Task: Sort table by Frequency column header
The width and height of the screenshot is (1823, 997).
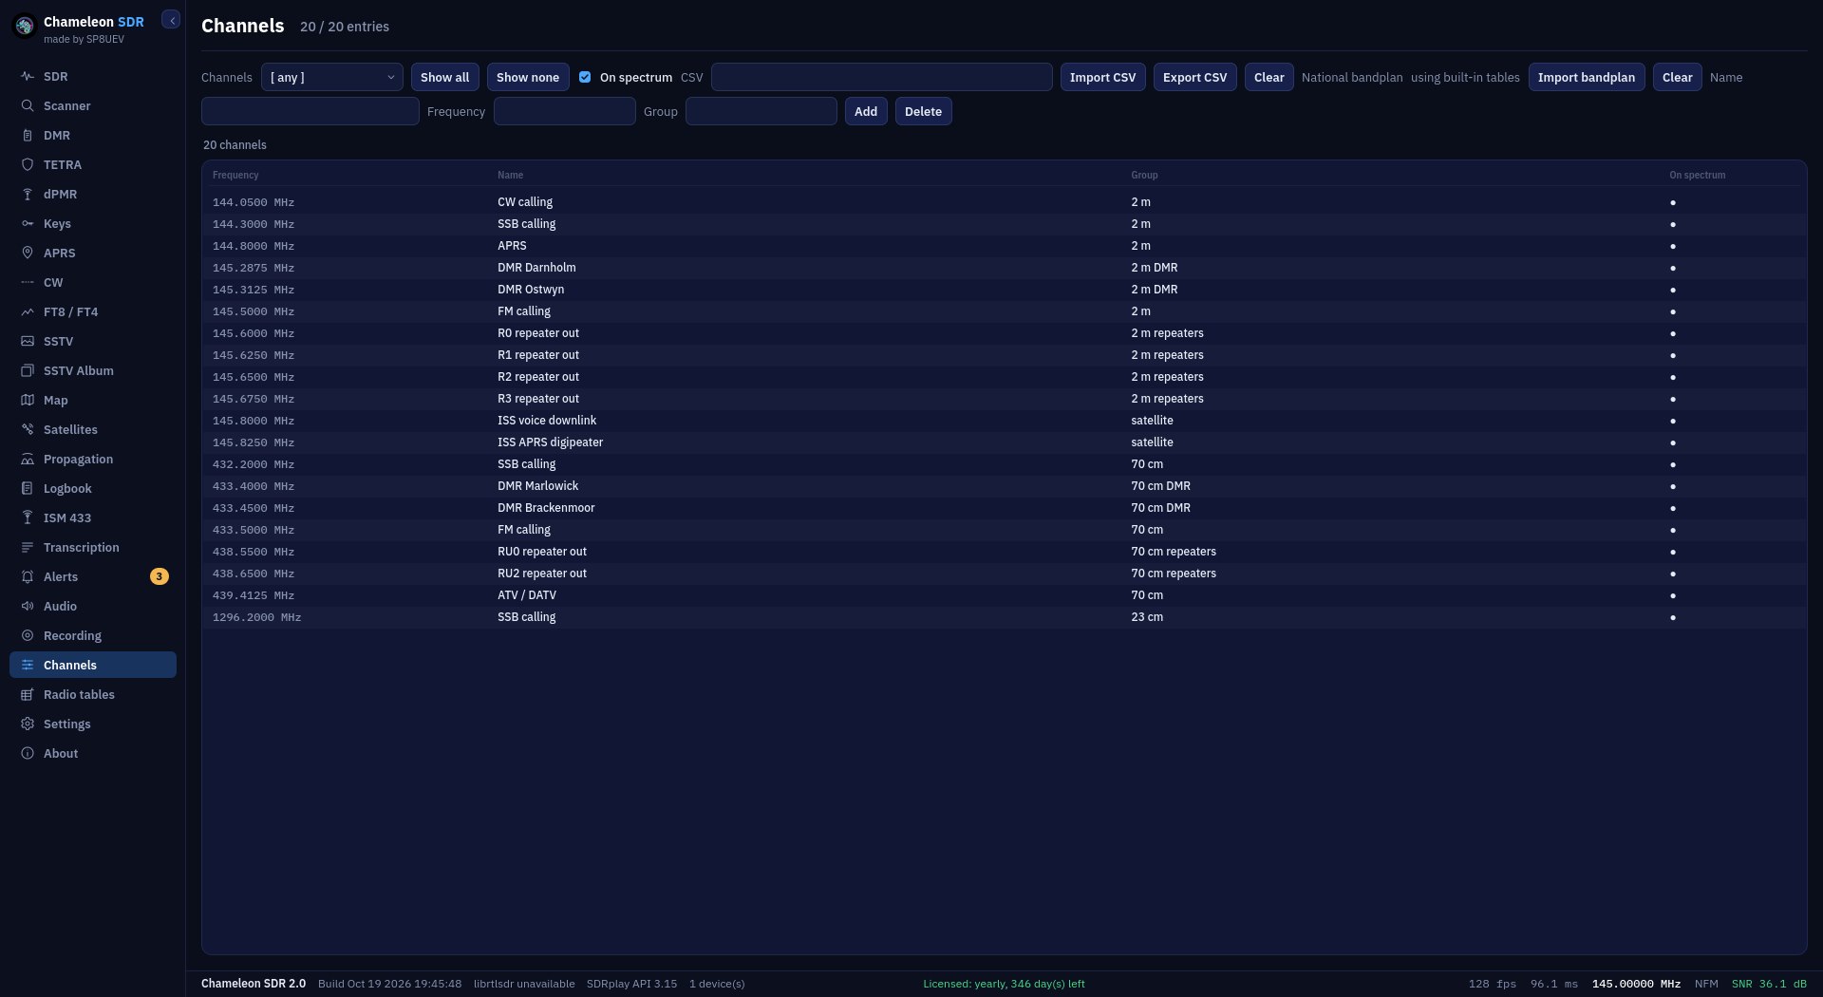Action: coord(235,176)
